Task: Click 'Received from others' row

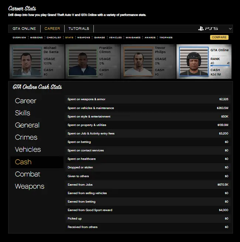Action: pos(148,227)
